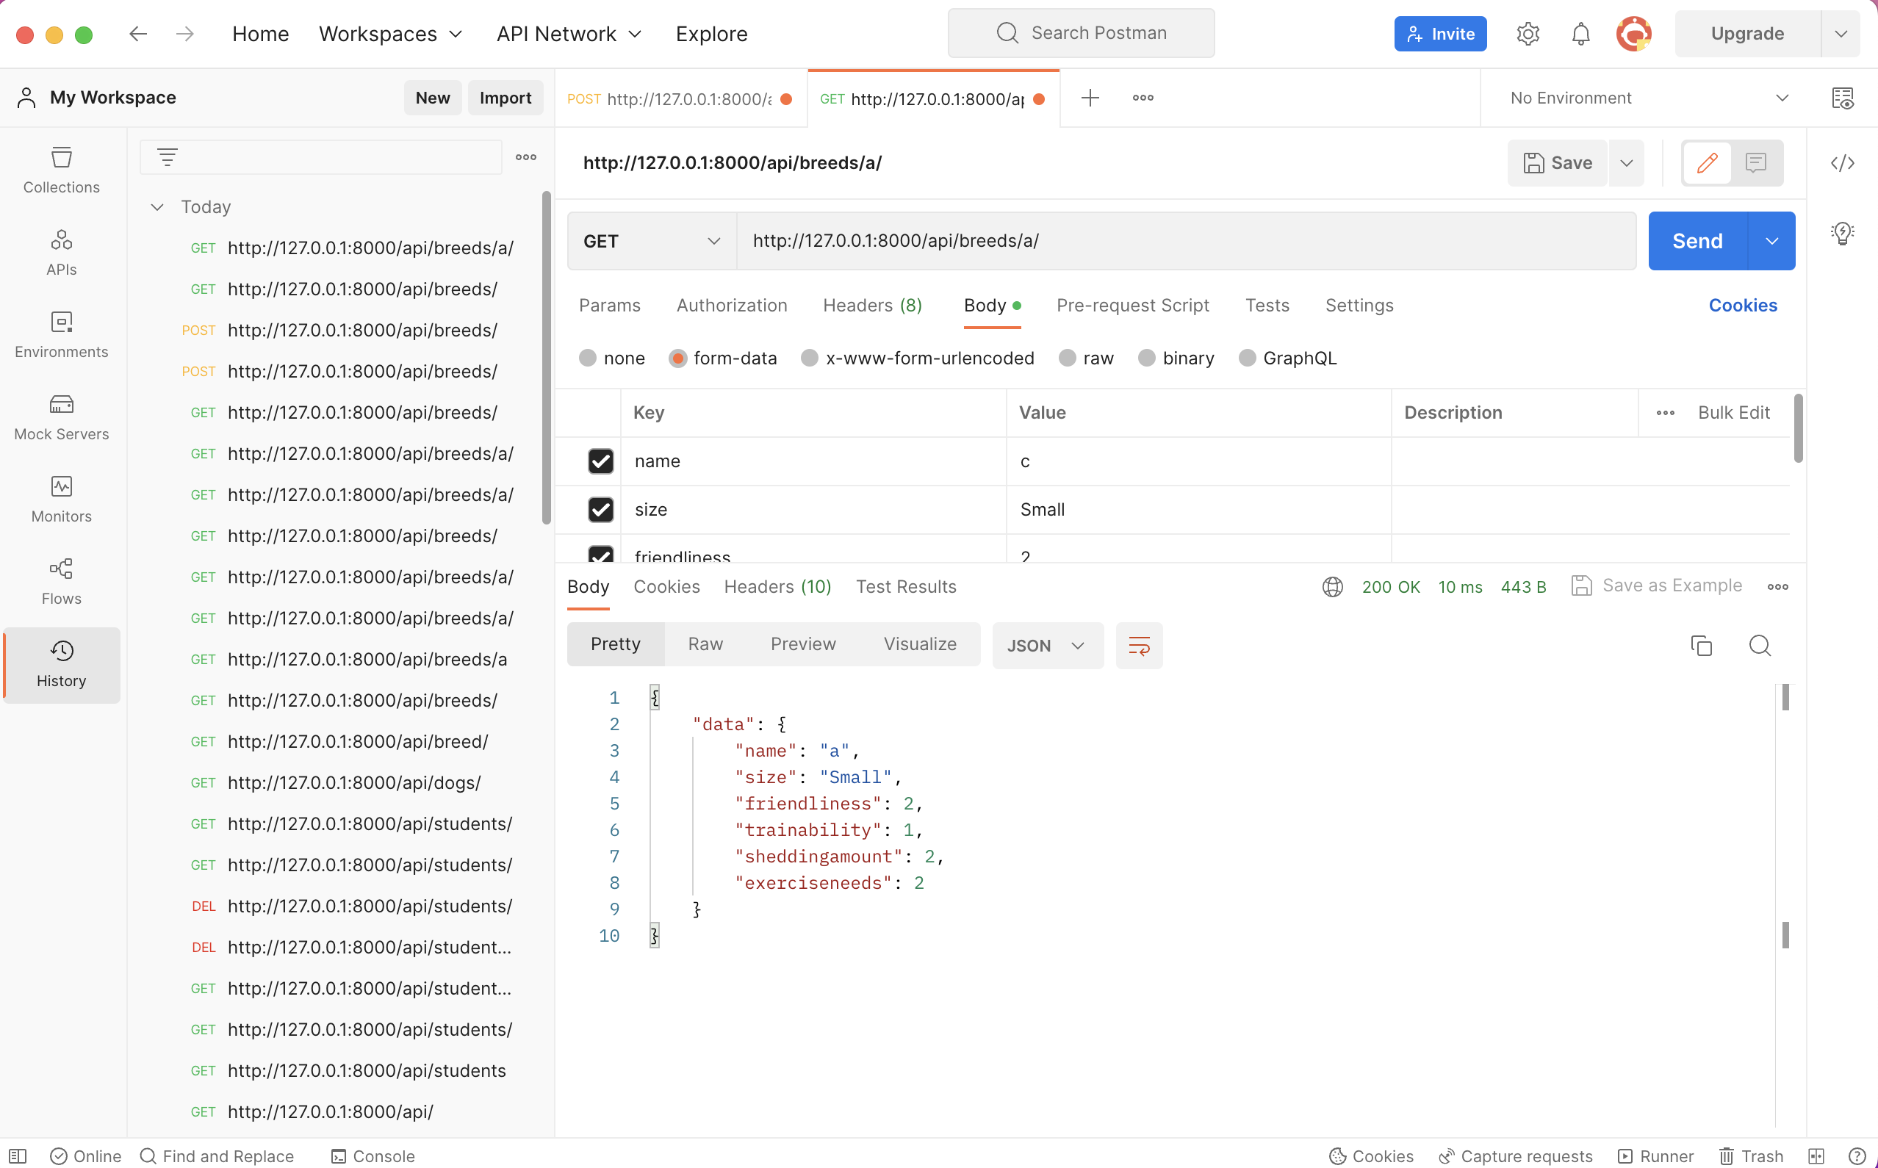This screenshot has height=1168, width=1878.
Task: Click the Environments panel icon
Action: pos(60,334)
